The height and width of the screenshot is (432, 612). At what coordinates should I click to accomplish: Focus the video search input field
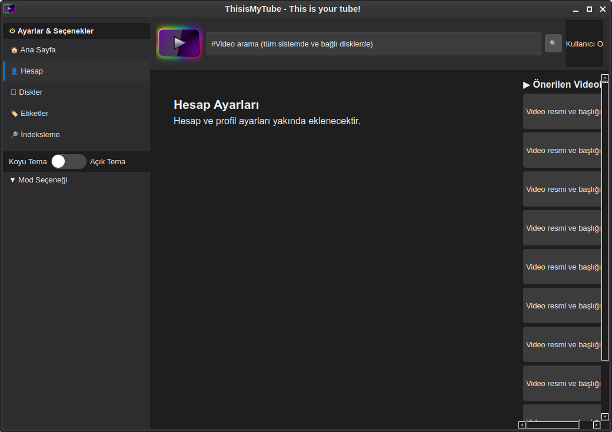click(374, 44)
